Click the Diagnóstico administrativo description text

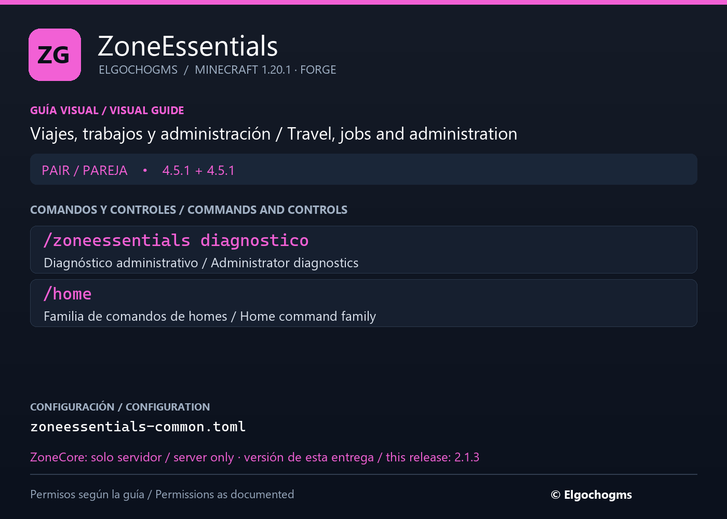tap(201, 263)
